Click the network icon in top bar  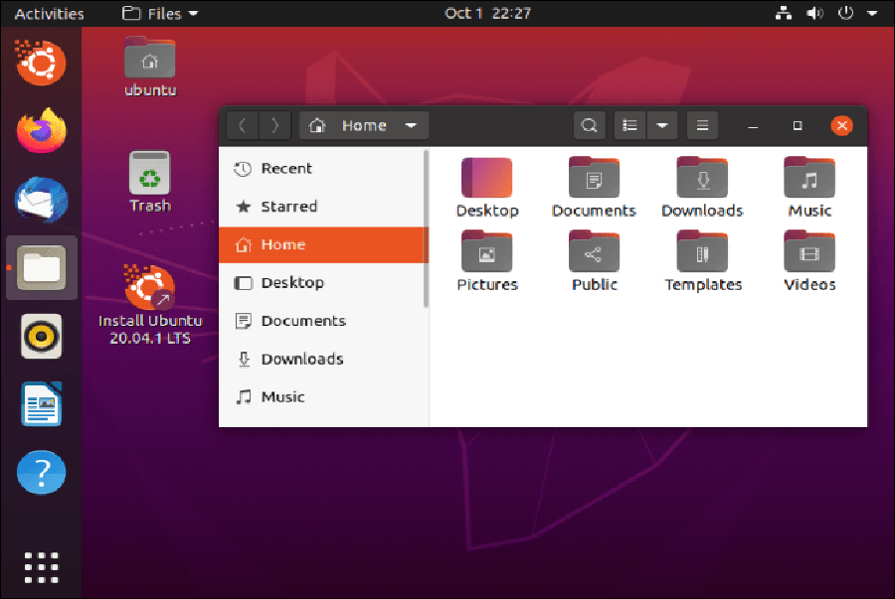[x=784, y=13]
